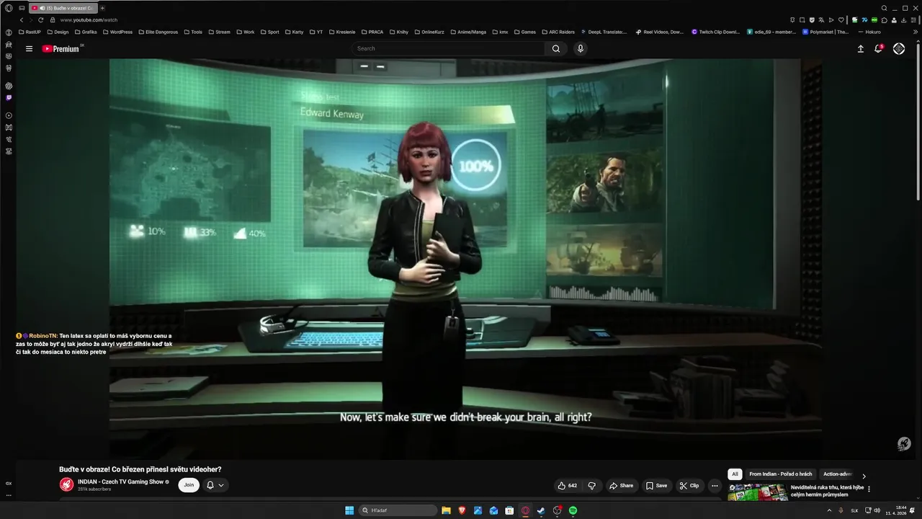Start voice search with microphone icon
This screenshot has width=922, height=519.
coord(581,48)
